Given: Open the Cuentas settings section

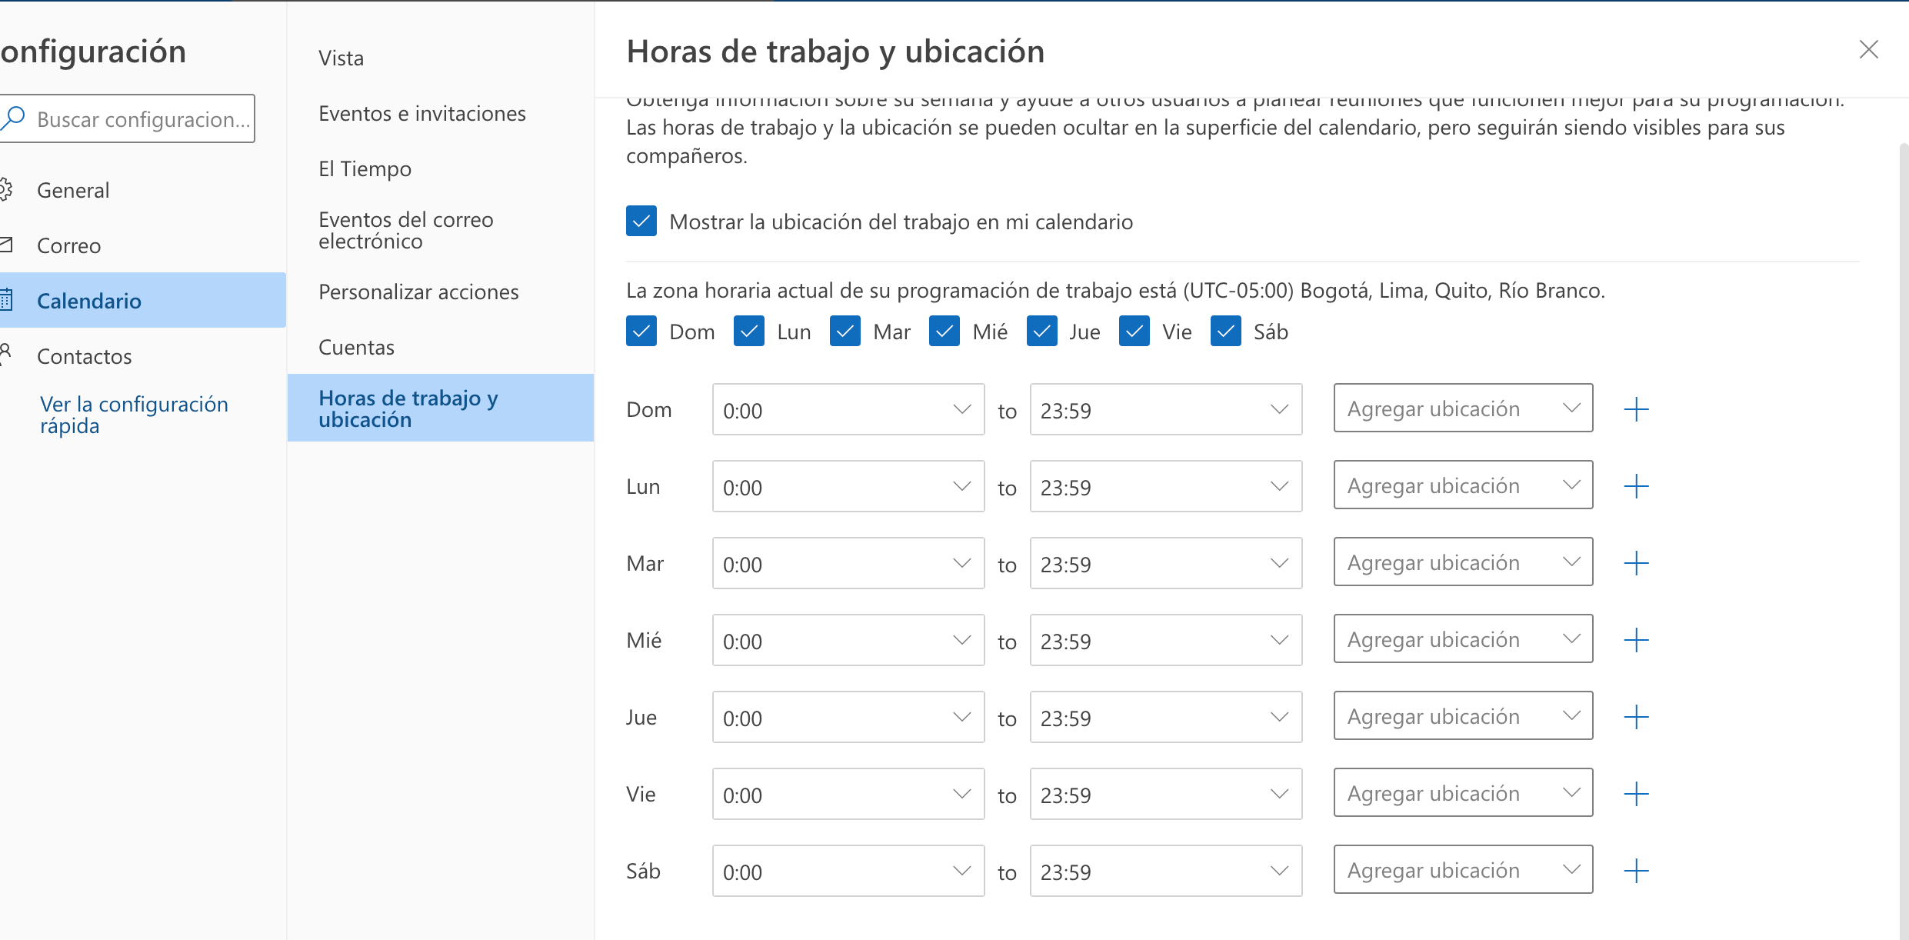Looking at the screenshot, I should [x=356, y=346].
